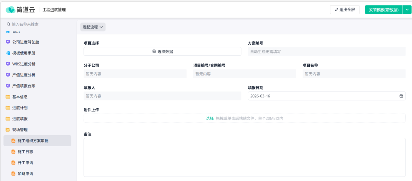Click the 附件上传 drop area hint text

click(x=250, y=118)
